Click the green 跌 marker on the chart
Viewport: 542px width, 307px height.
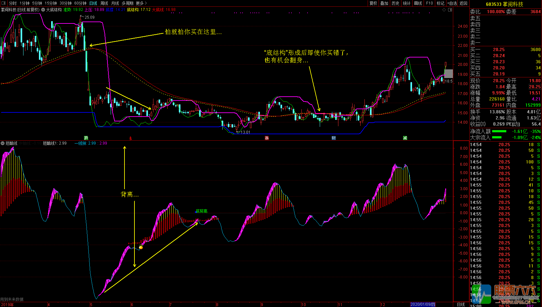click(86, 138)
